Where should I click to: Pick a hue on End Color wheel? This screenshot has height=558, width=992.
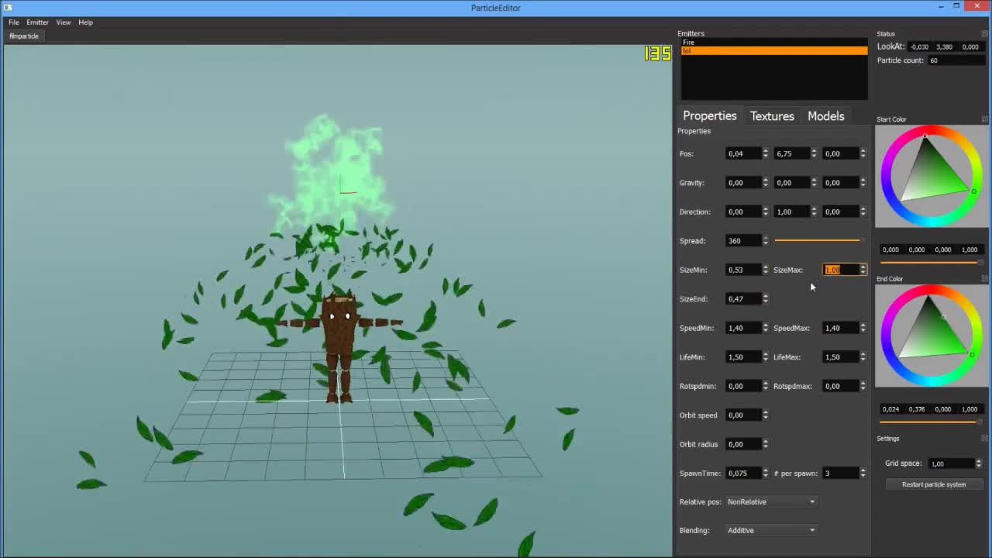tap(932, 336)
